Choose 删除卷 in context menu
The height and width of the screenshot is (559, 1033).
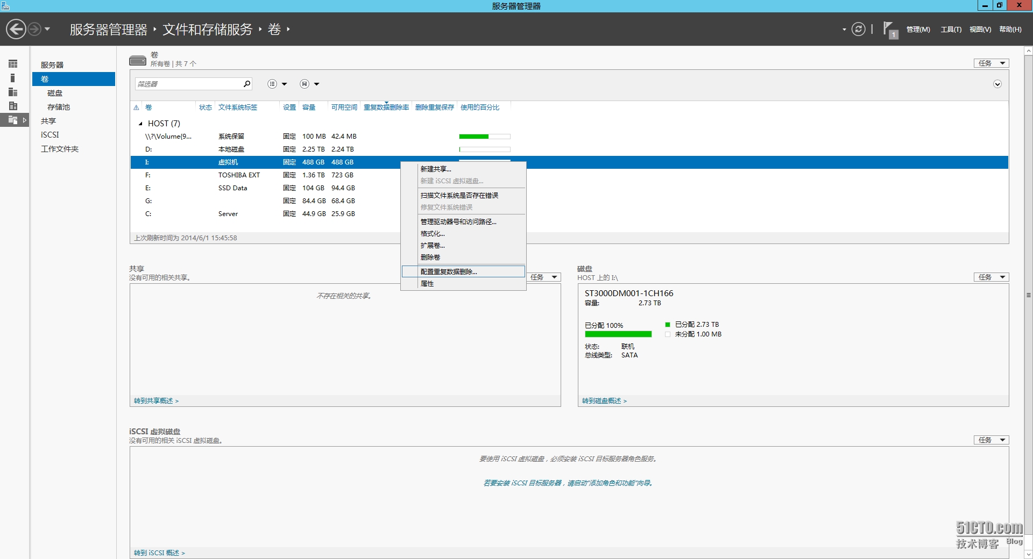[463, 257]
